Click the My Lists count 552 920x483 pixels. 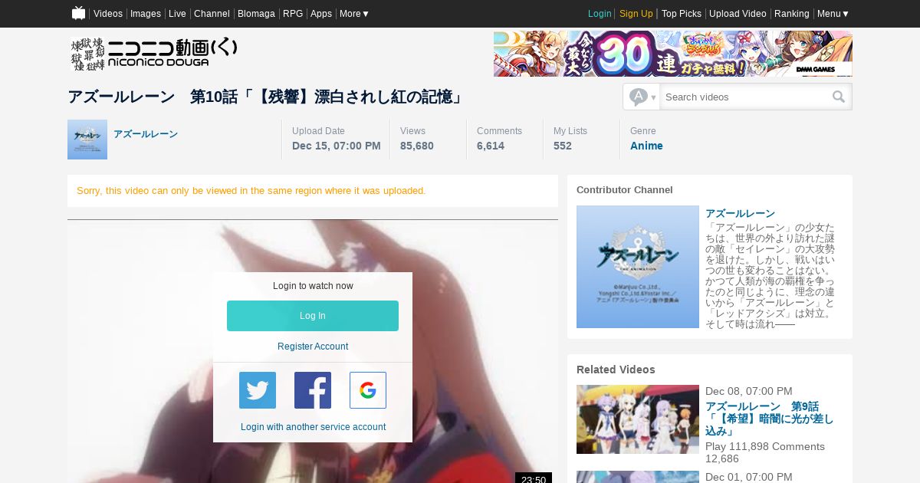tap(563, 146)
